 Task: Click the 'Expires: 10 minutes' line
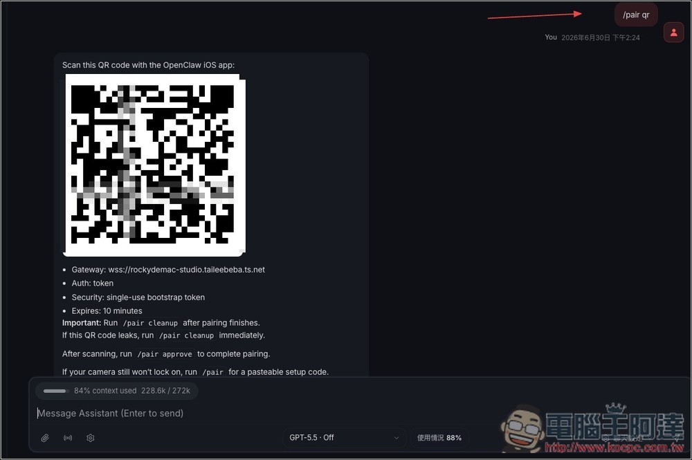[107, 311]
